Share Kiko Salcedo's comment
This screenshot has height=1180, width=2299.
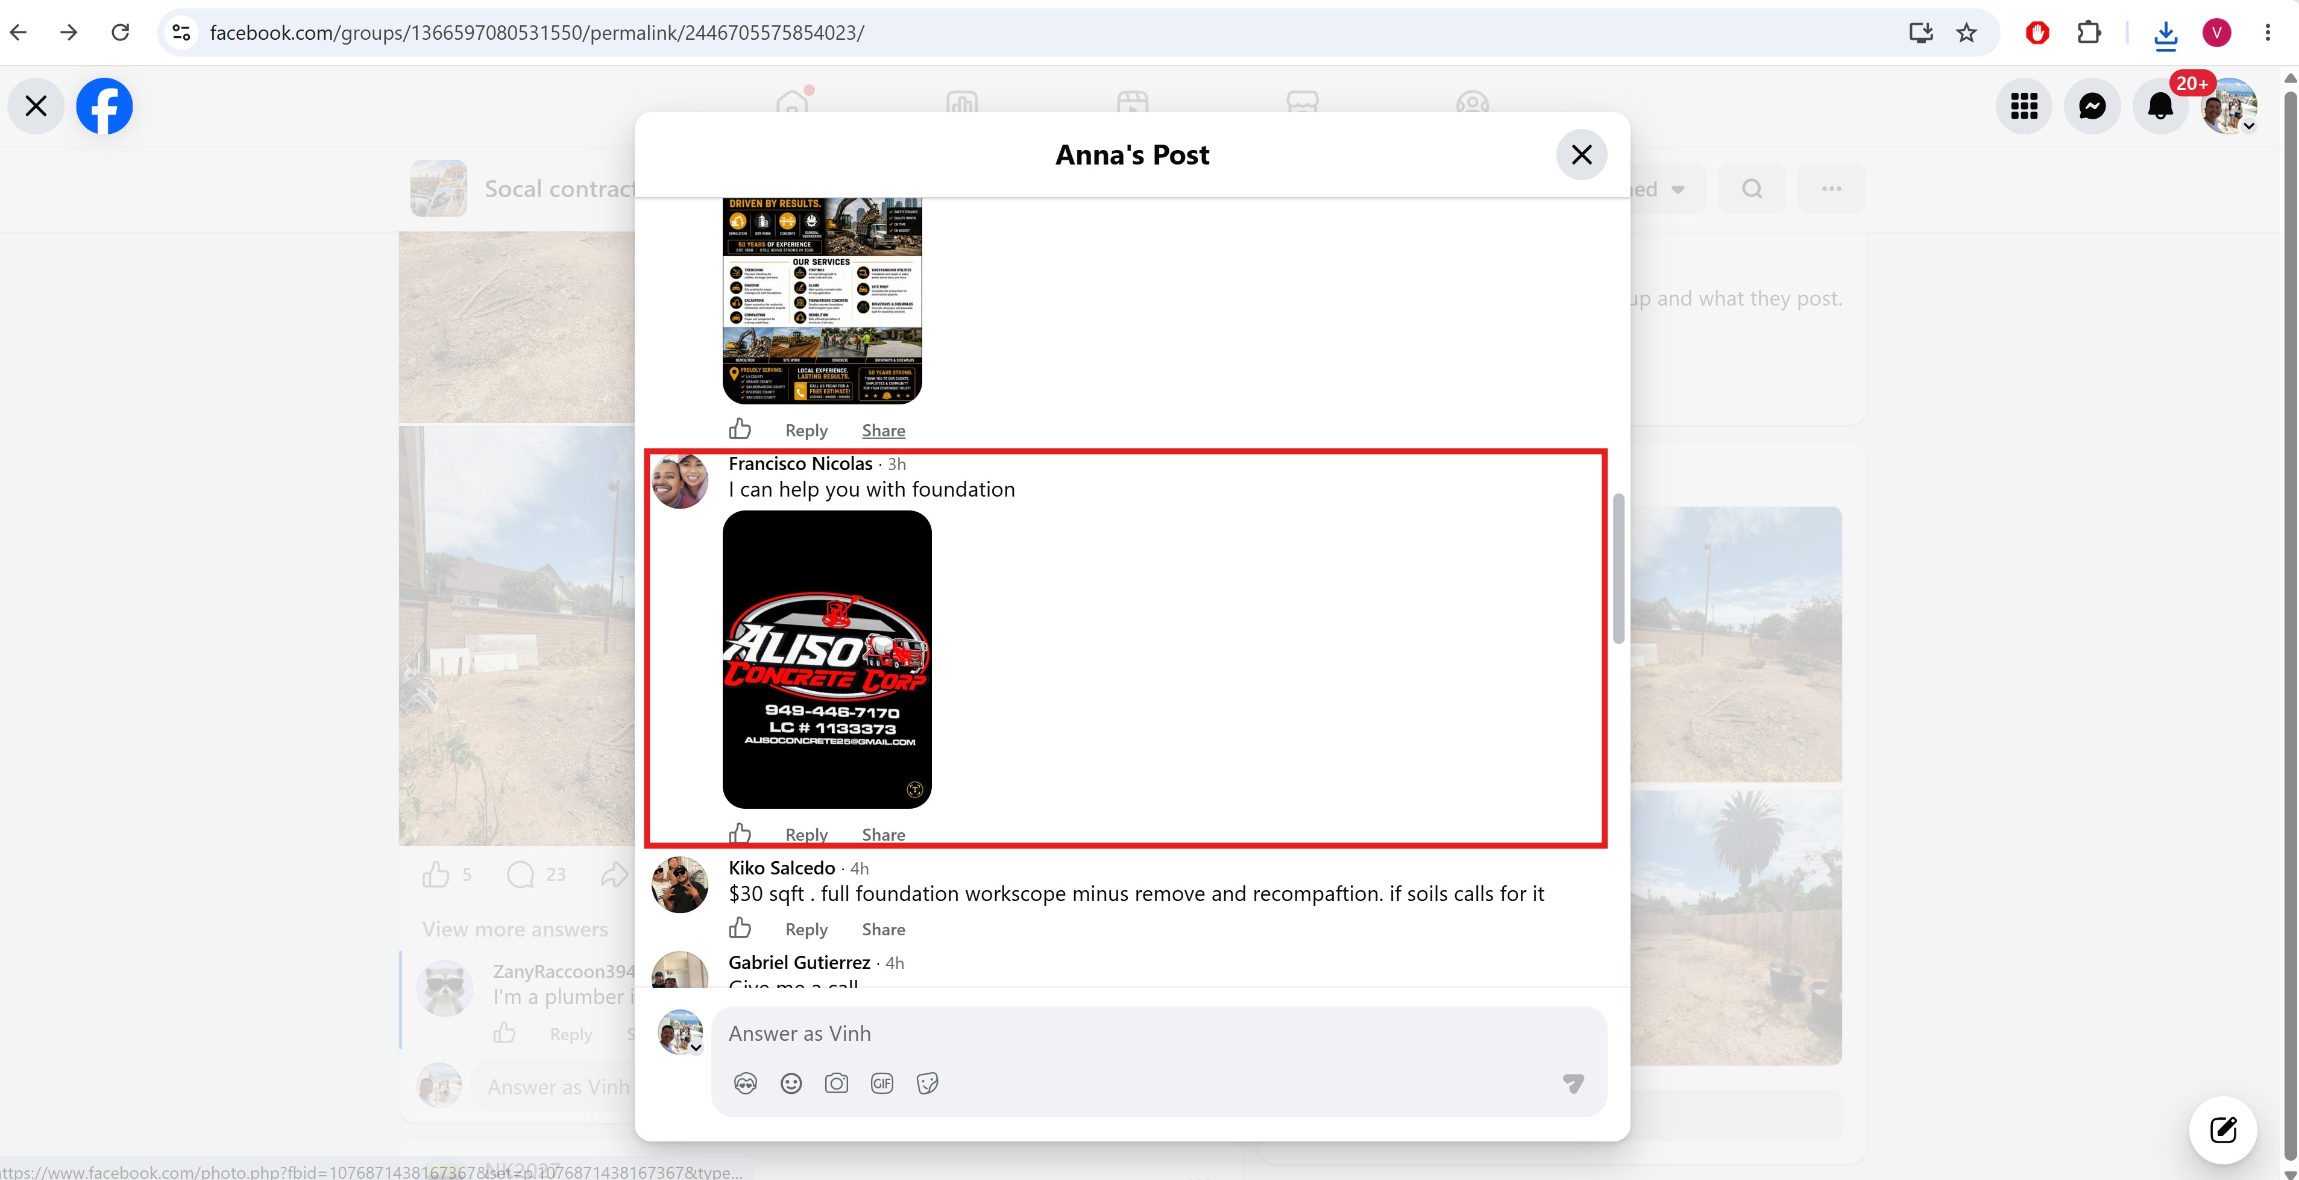884,929
